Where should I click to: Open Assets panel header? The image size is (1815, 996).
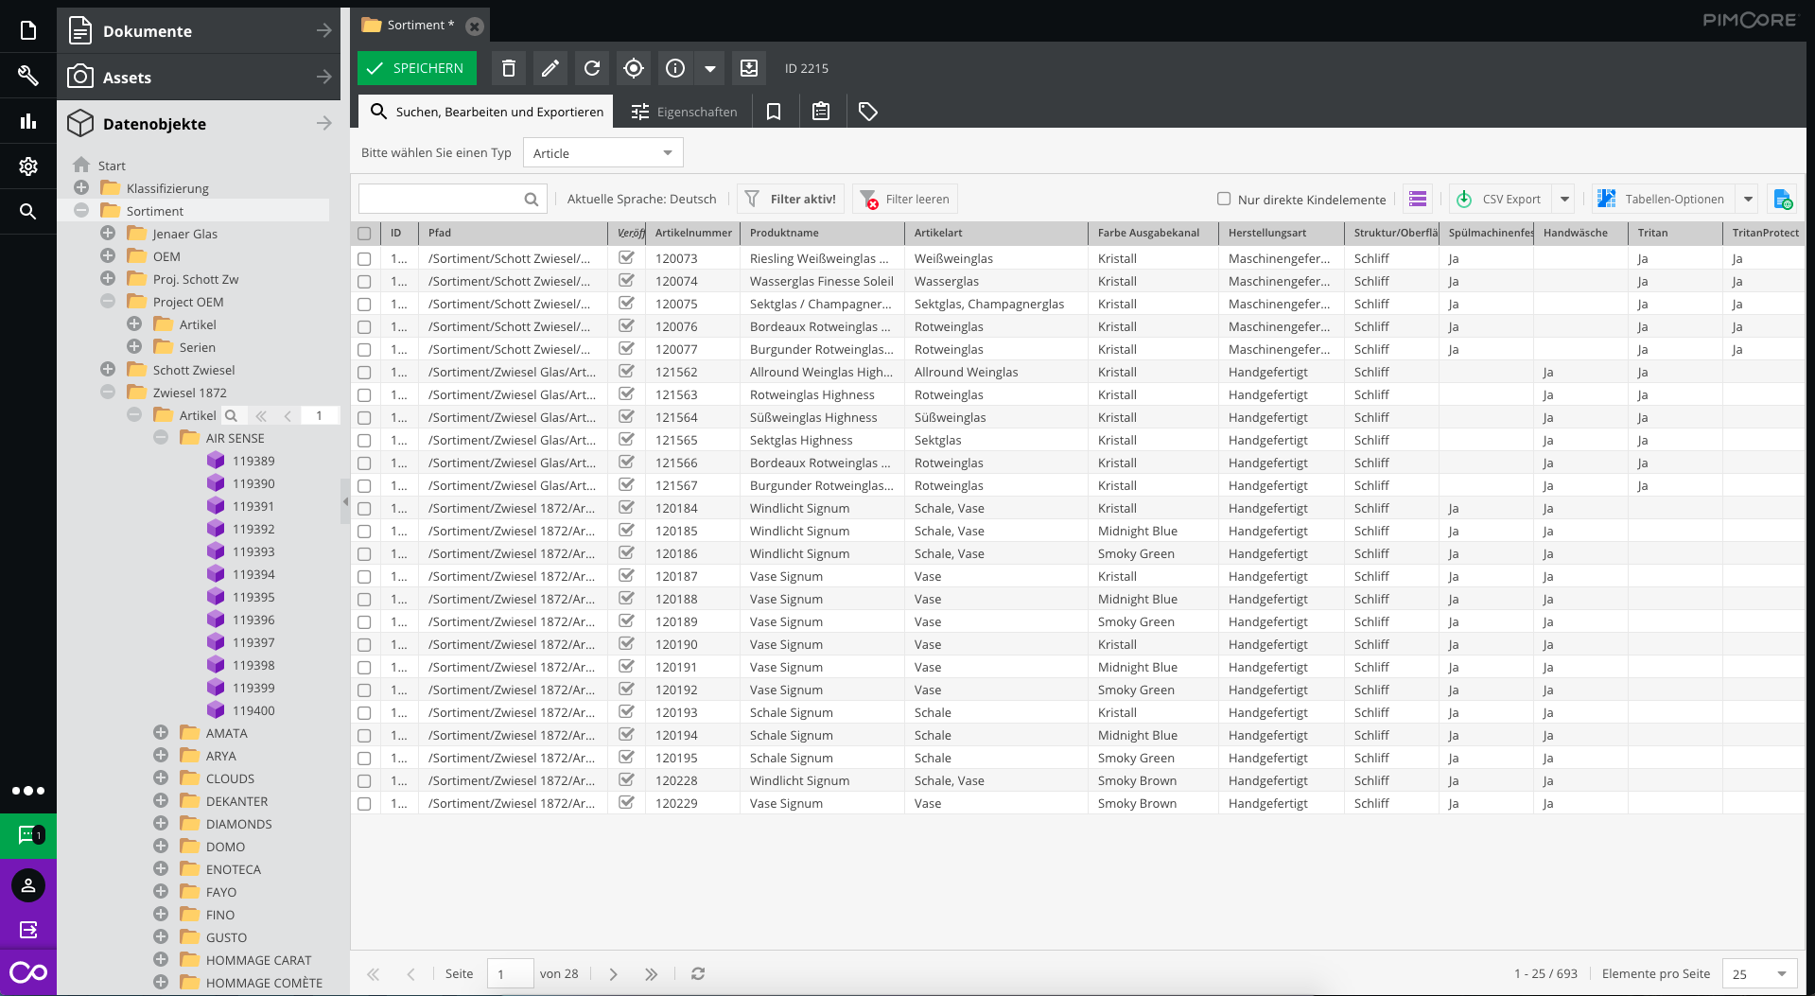(199, 78)
